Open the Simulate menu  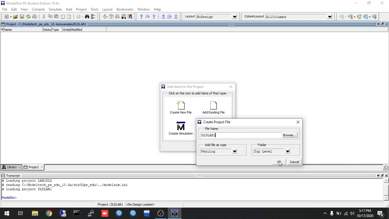click(55, 9)
